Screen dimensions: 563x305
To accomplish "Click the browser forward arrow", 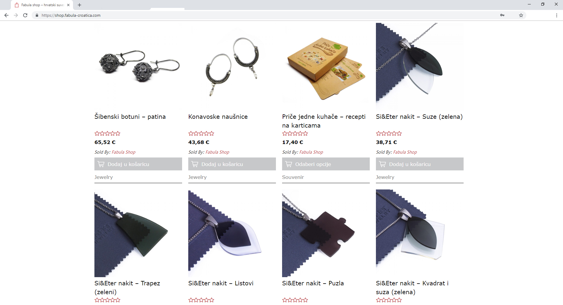I will coord(16,15).
